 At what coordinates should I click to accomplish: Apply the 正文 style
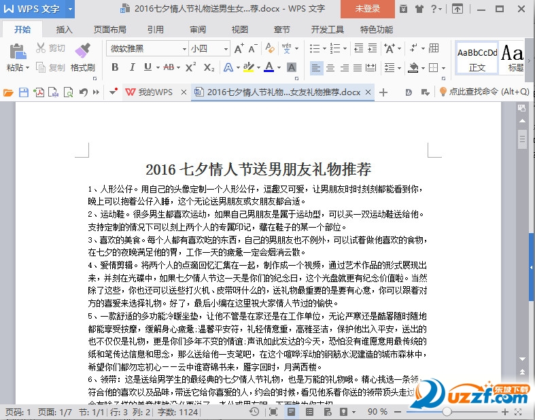point(477,58)
